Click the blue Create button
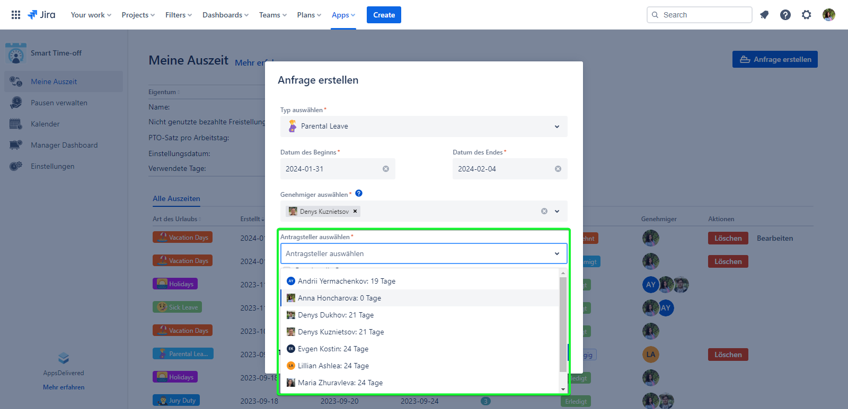Image resolution: width=848 pixels, height=409 pixels. (x=384, y=15)
